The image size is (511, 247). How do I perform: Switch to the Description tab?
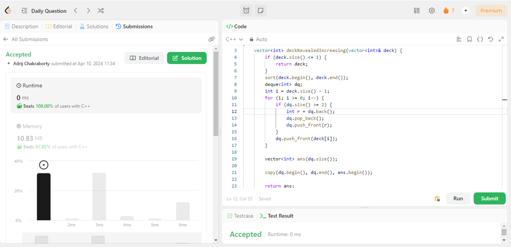click(21, 27)
